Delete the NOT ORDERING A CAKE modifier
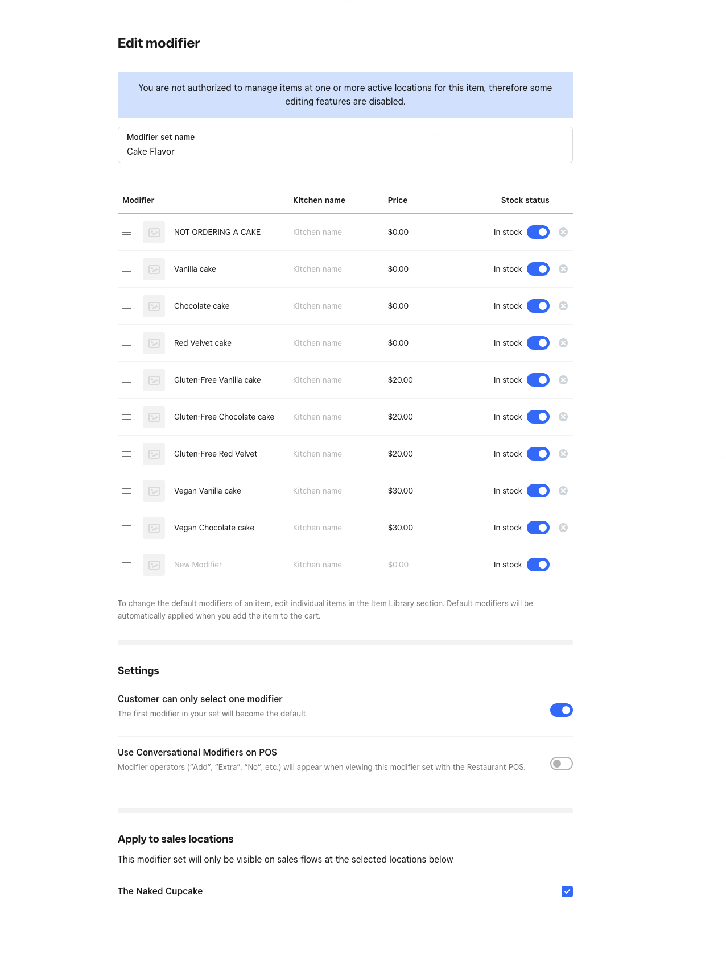The height and width of the screenshot is (962, 726). [x=563, y=232]
